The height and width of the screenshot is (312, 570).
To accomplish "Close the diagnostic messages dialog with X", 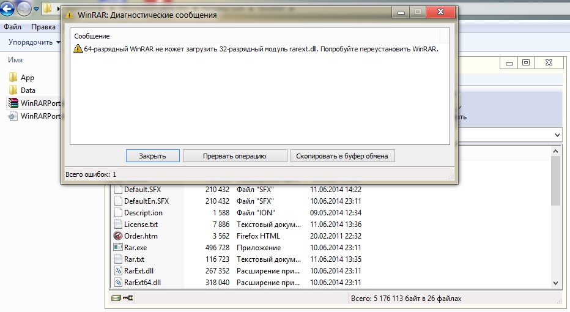I will point(440,12).
